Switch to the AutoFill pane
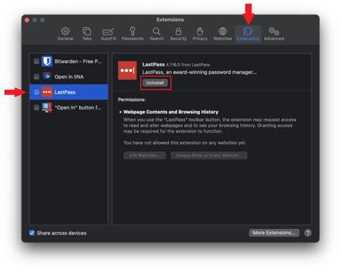341x271 pixels. (109, 34)
